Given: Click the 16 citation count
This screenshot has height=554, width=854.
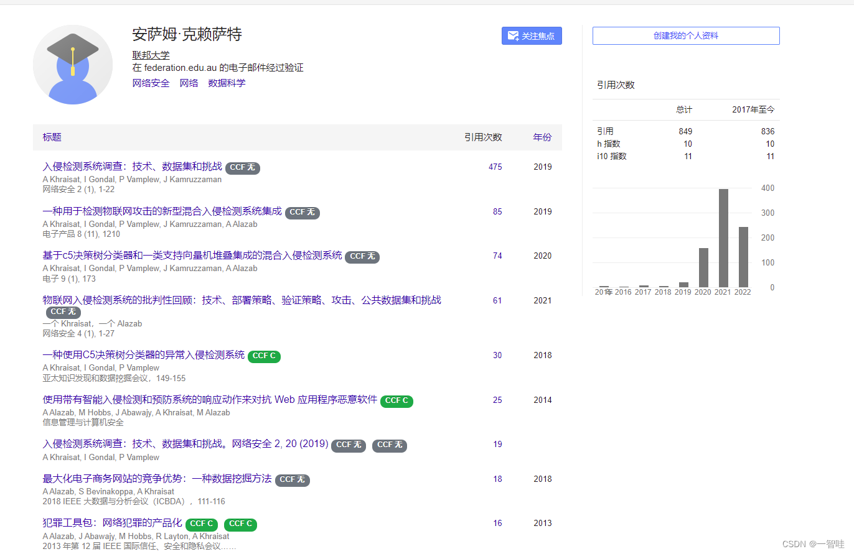Looking at the screenshot, I should pos(497,524).
